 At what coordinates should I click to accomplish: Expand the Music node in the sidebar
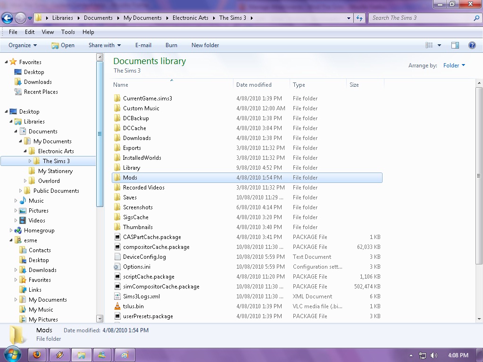tap(15, 200)
